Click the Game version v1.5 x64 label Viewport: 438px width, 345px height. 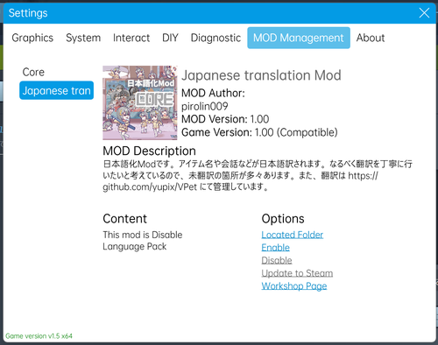(x=39, y=336)
